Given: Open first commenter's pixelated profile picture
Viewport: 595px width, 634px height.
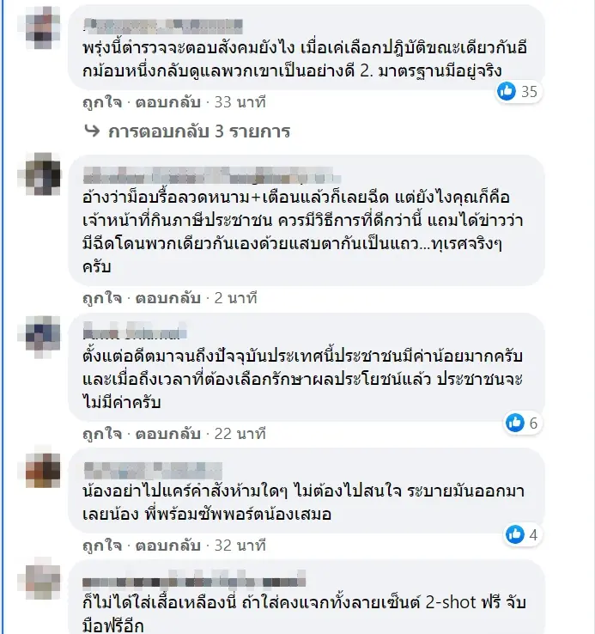Looking at the screenshot, I should click(x=43, y=28).
